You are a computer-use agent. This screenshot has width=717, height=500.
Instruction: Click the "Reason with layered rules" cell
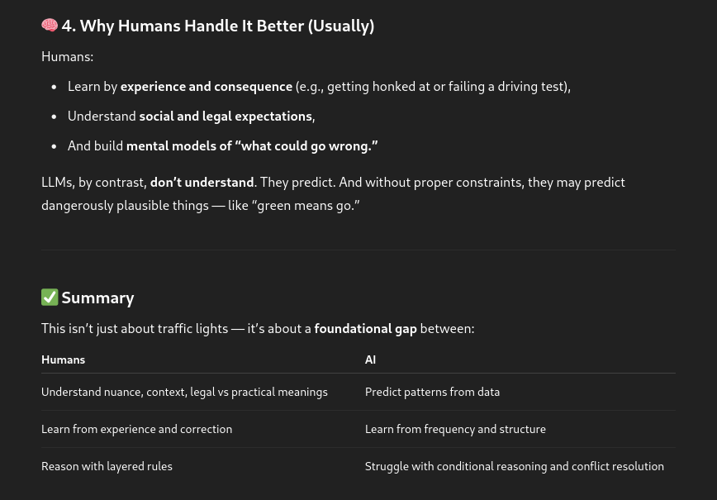click(107, 466)
